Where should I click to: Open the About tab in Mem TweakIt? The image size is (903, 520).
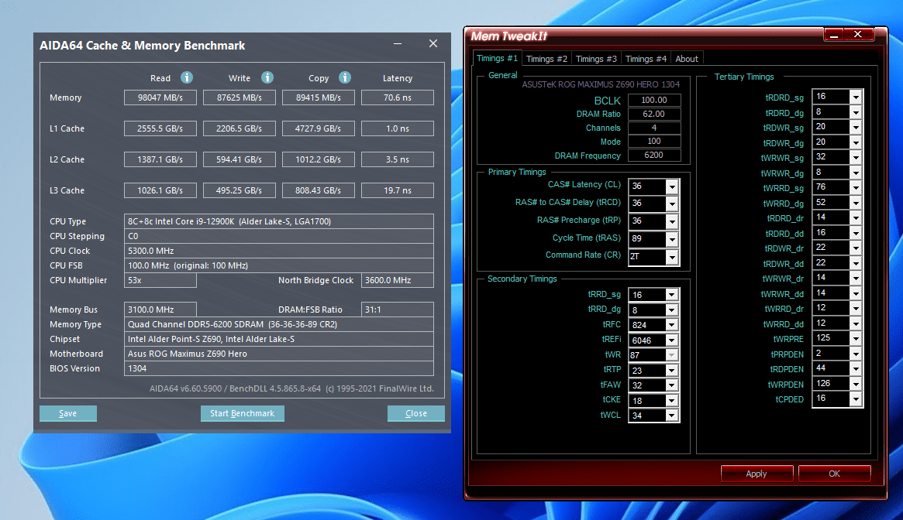[687, 59]
